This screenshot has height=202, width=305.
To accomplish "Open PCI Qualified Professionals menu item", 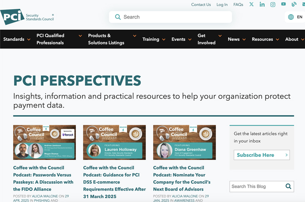I will coord(50,39).
